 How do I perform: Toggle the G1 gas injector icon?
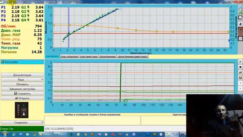click(x=28, y=7)
